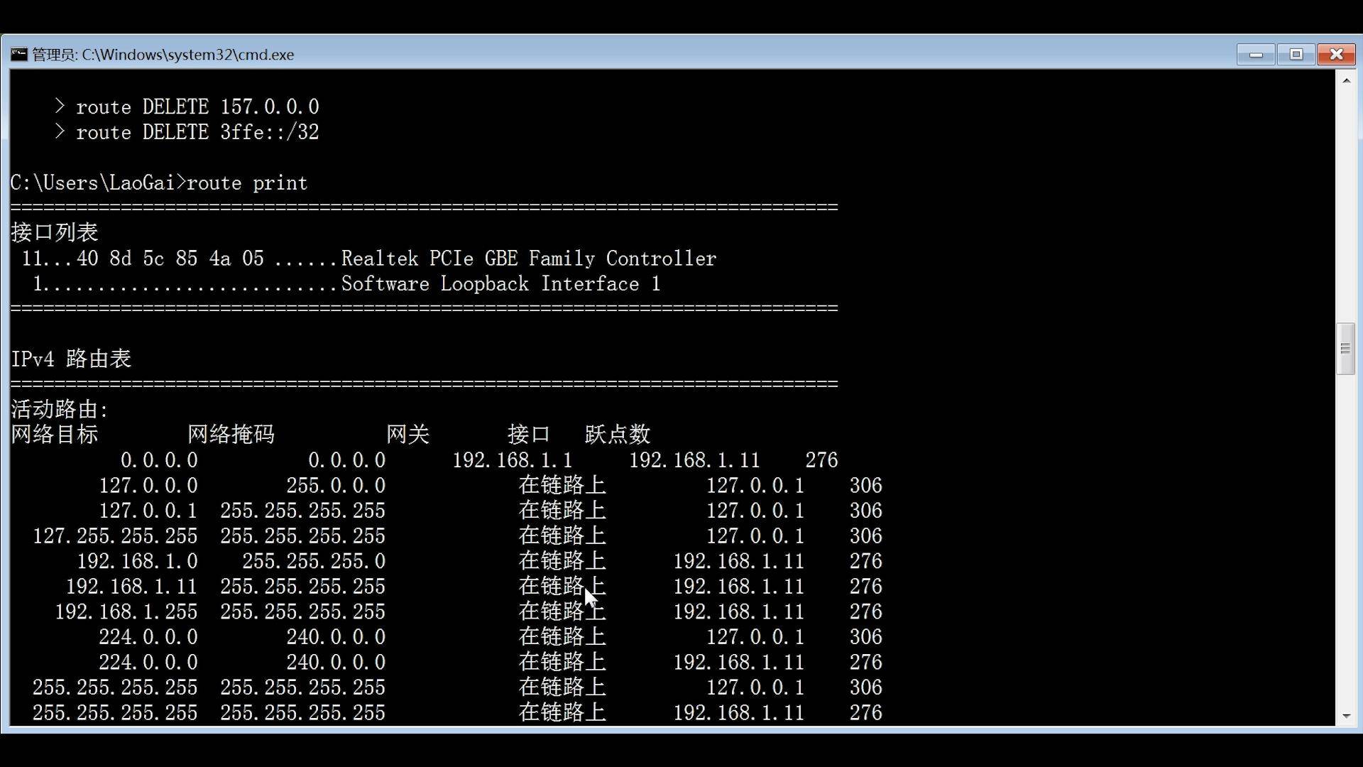Click metric 306 in the 127.0.0.0 row

point(865,486)
